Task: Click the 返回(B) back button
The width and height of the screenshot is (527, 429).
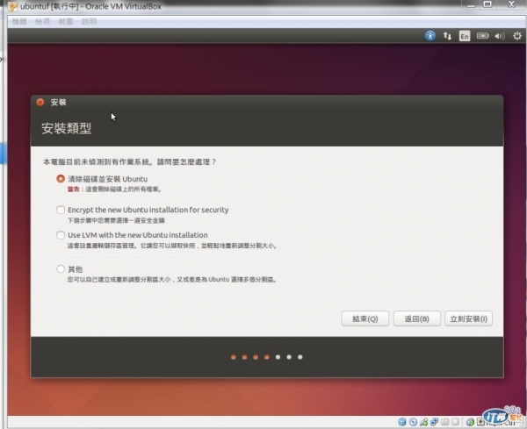Action: click(416, 318)
